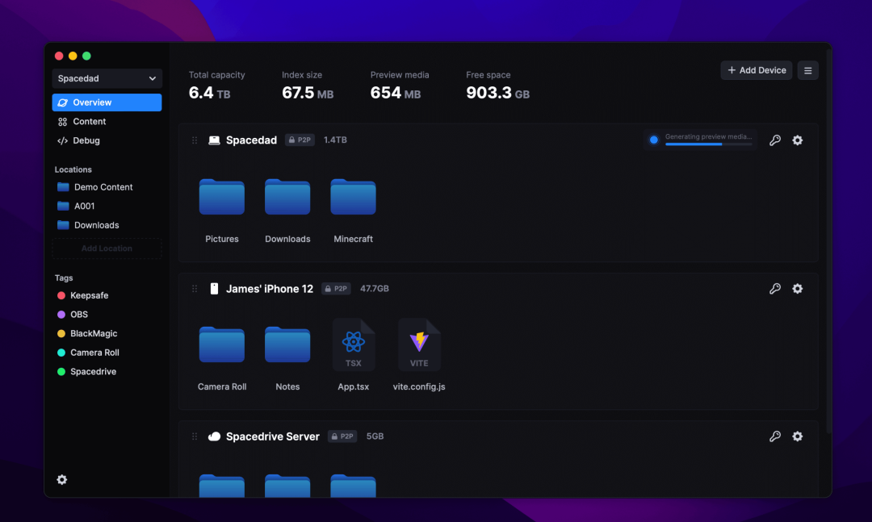
Task: Click the 1.4TB size label
Action: pyautogui.click(x=335, y=140)
